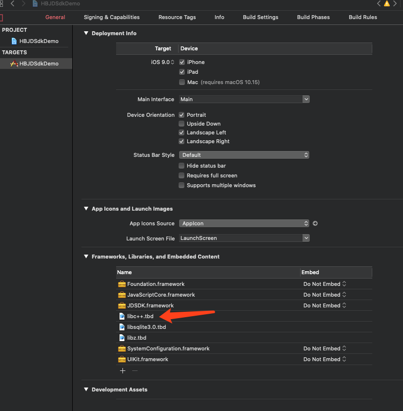The image size is (403, 411).
Task: Jump to next issue chevron beside warning
Action: 395,4
